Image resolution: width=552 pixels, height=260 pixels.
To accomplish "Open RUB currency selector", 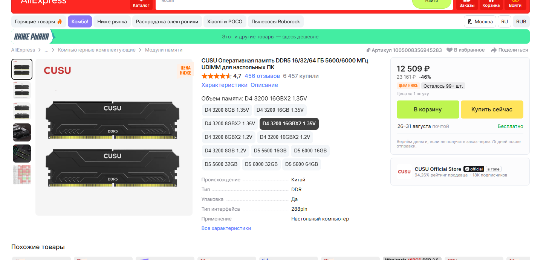I will pyautogui.click(x=521, y=21).
